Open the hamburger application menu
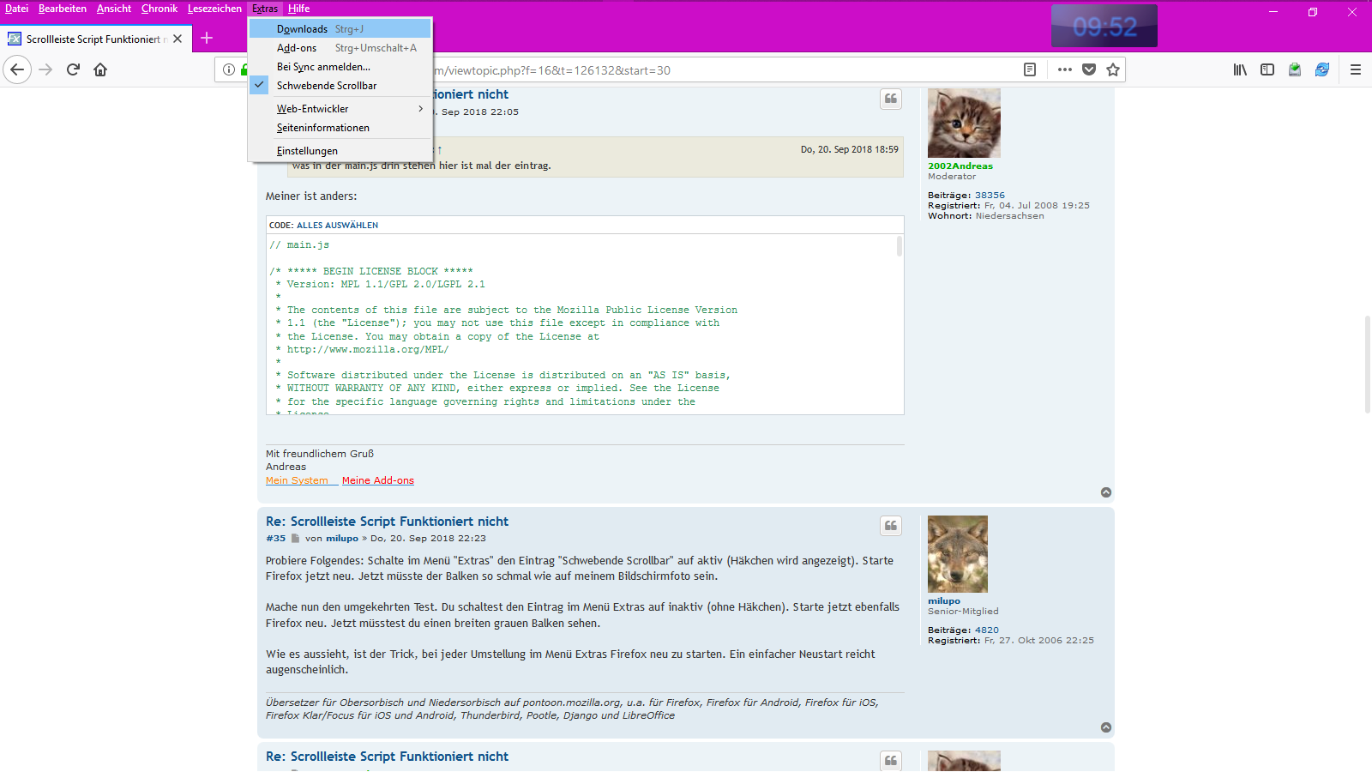This screenshot has height=772, width=1372. tap(1356, 69)
